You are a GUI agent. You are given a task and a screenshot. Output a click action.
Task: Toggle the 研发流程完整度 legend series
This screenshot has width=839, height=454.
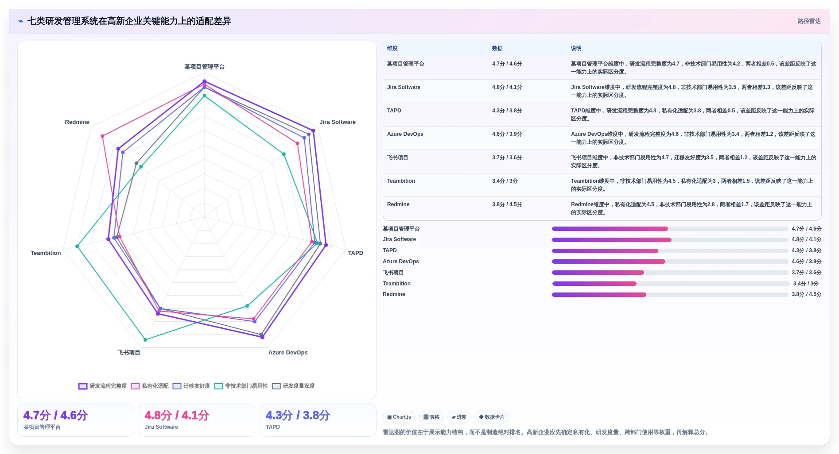pos(102,386)
